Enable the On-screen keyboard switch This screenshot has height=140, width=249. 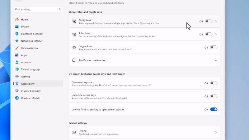(214, 83)
